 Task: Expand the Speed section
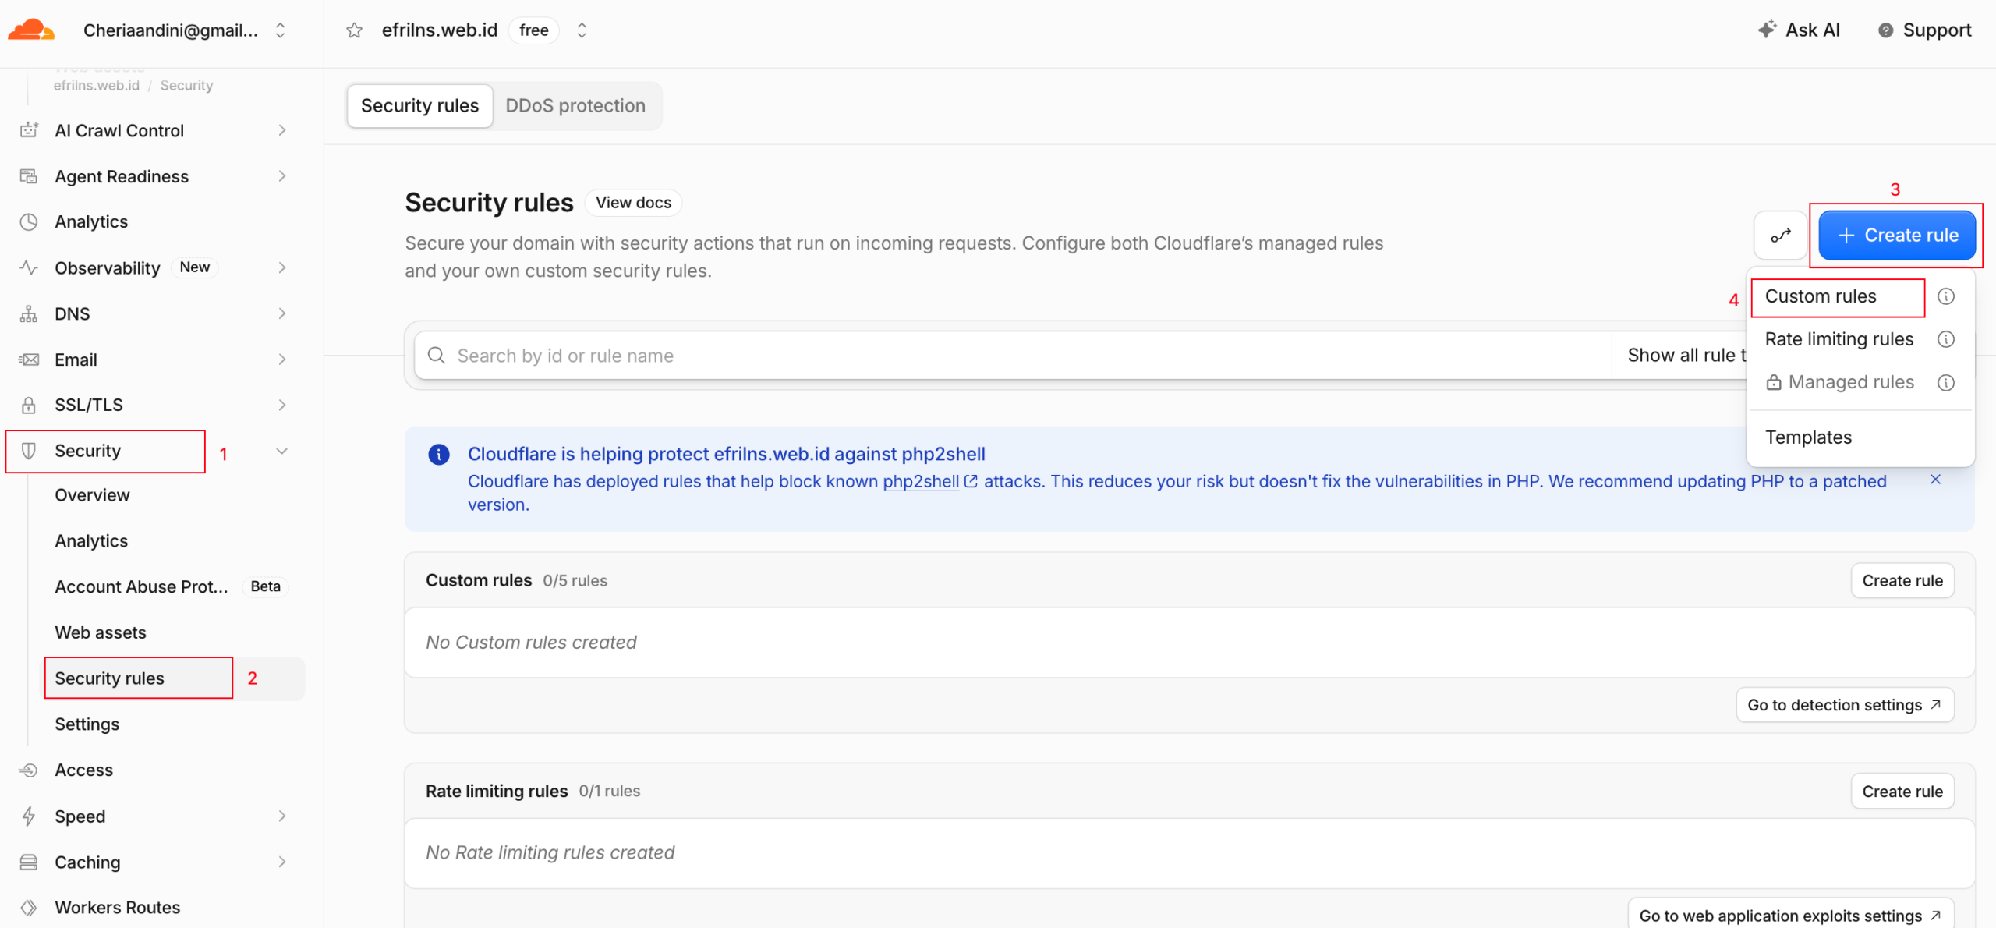tap(282, 816)
